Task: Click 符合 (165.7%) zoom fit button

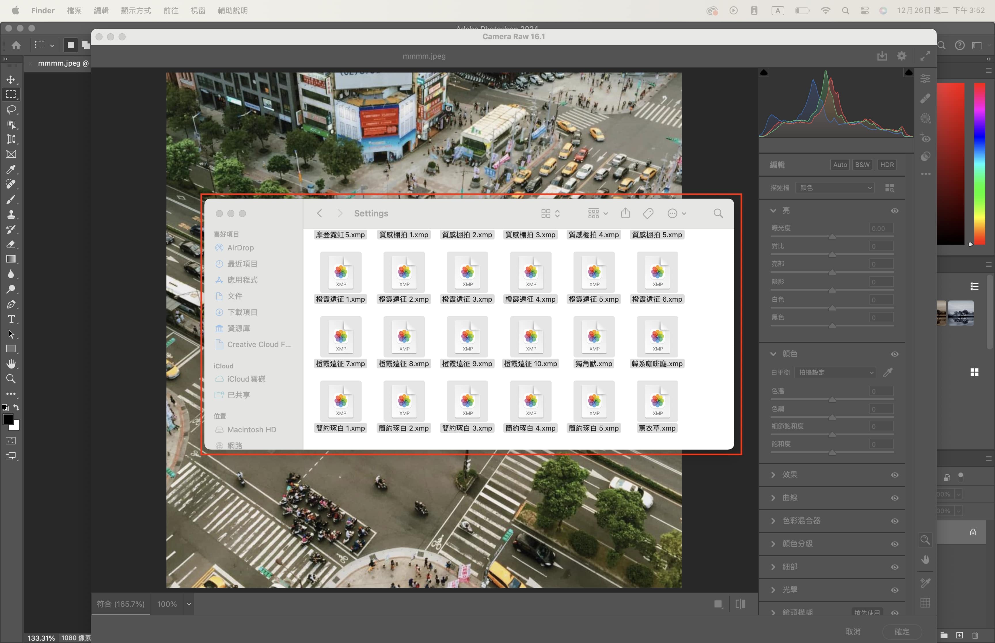Action: tap(120, 604)
